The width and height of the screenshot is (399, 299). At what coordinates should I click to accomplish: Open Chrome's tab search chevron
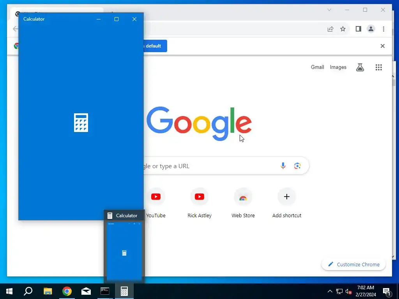point(329,10)
